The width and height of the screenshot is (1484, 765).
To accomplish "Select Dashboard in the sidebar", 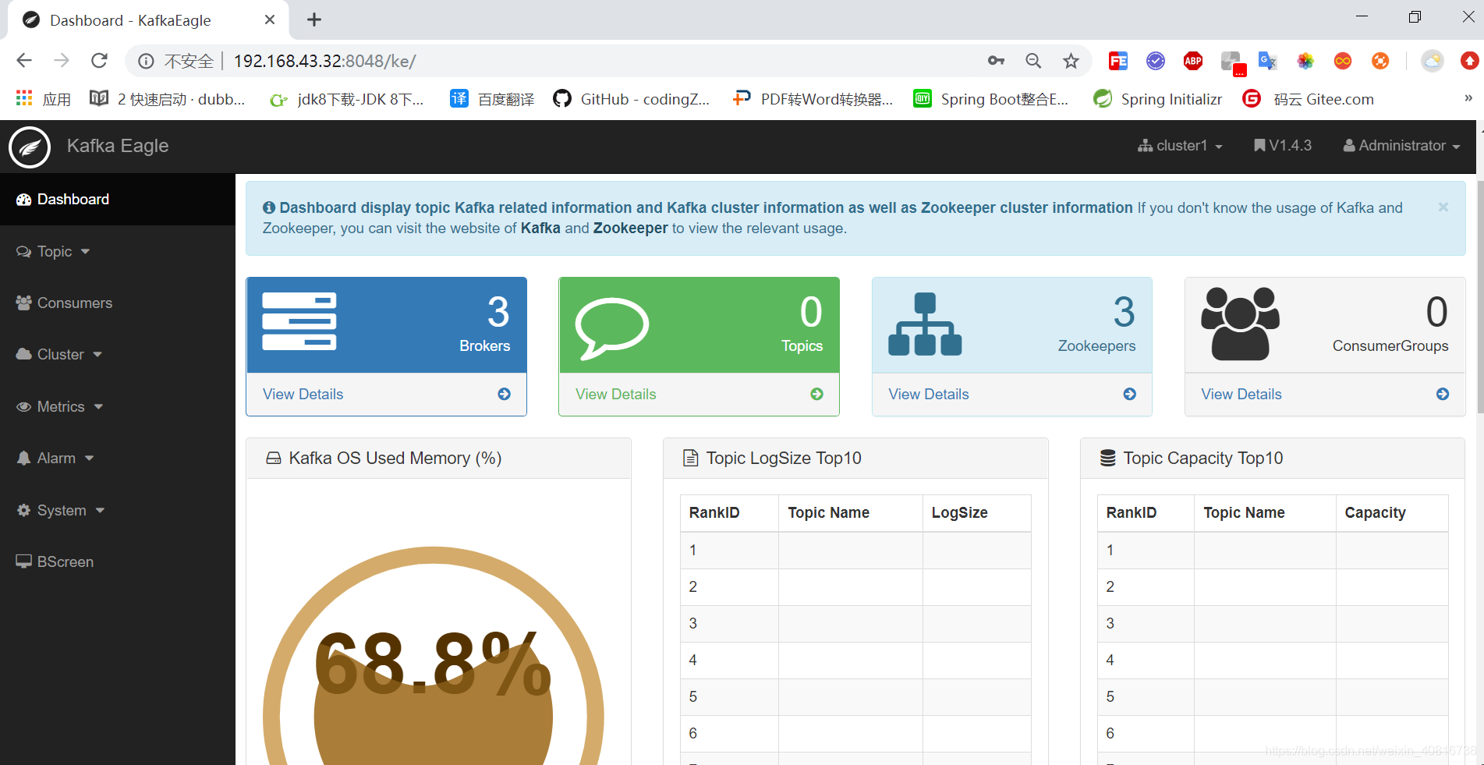I will click(118, 200).
